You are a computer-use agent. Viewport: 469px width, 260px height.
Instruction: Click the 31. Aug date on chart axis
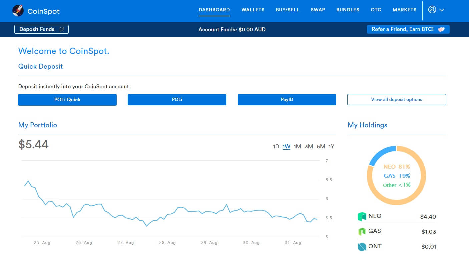pos(293,243)
